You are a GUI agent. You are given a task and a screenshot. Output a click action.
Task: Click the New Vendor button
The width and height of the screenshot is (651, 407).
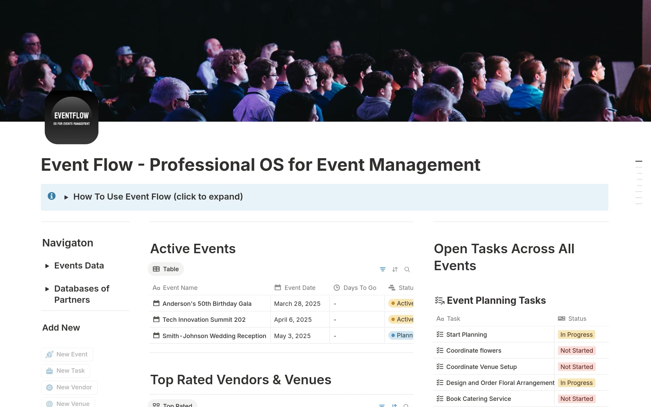[x=69, y=387]
